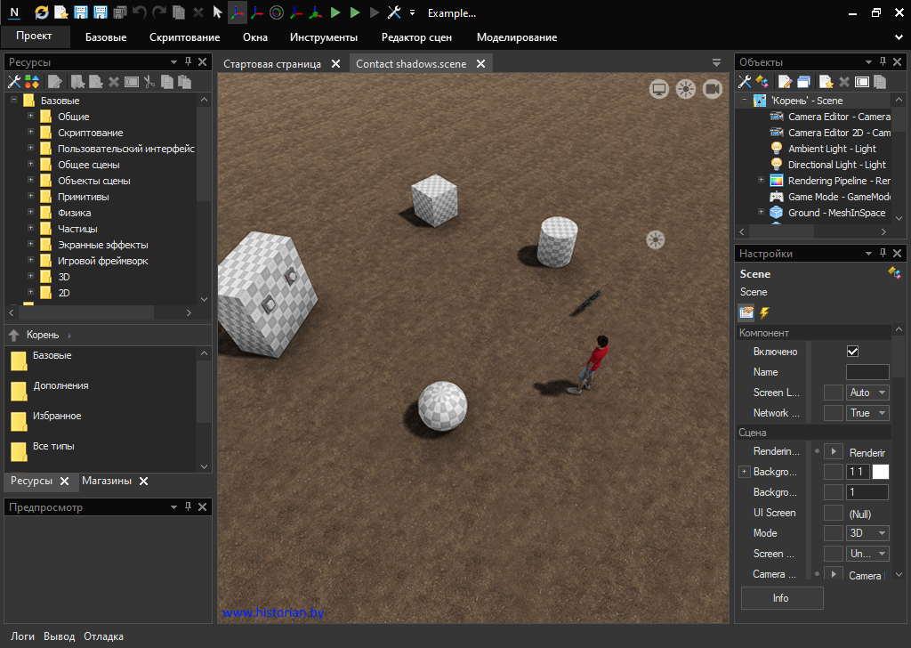
Task: Select the cursor pointer tool in toolbar
Action: pyautogui.click(x=217, y=12)
